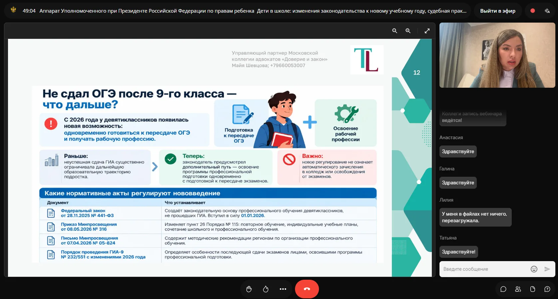Select the speaker video thumbnail
Screen dimensions: 558x299
tap(497, 55)
